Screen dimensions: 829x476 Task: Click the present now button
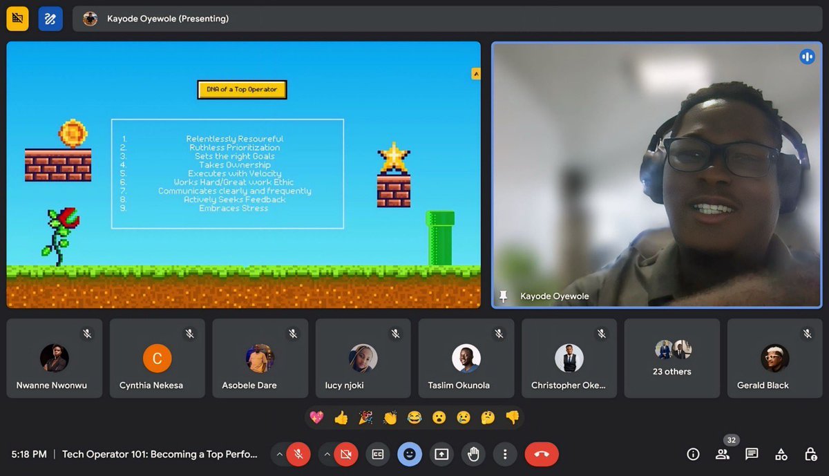click(441, 454)
